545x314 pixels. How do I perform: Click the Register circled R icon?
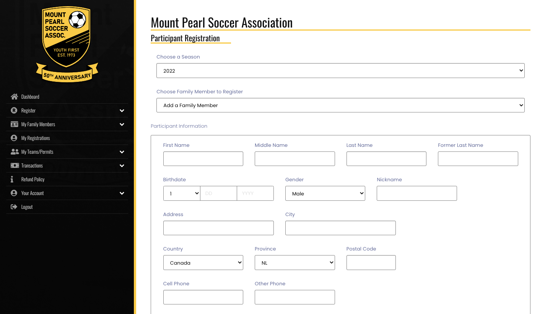[14, 111]
